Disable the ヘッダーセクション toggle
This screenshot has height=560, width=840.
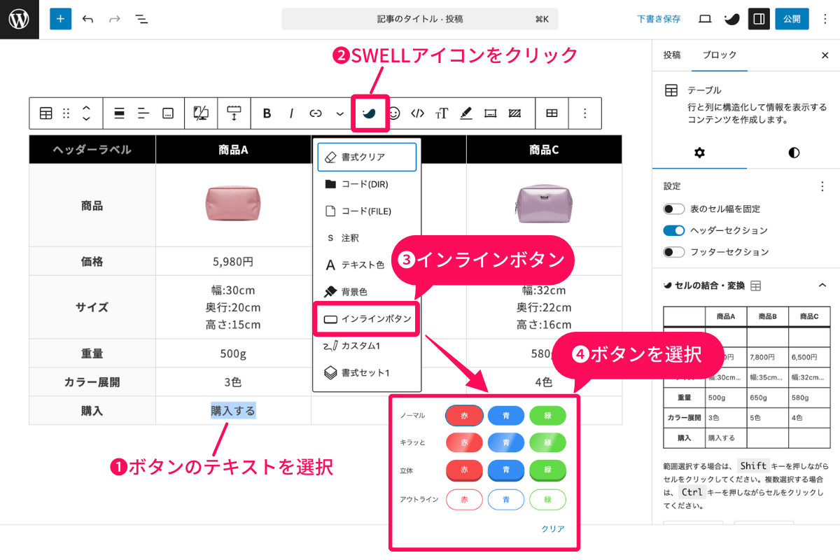(x=673, y=230)
